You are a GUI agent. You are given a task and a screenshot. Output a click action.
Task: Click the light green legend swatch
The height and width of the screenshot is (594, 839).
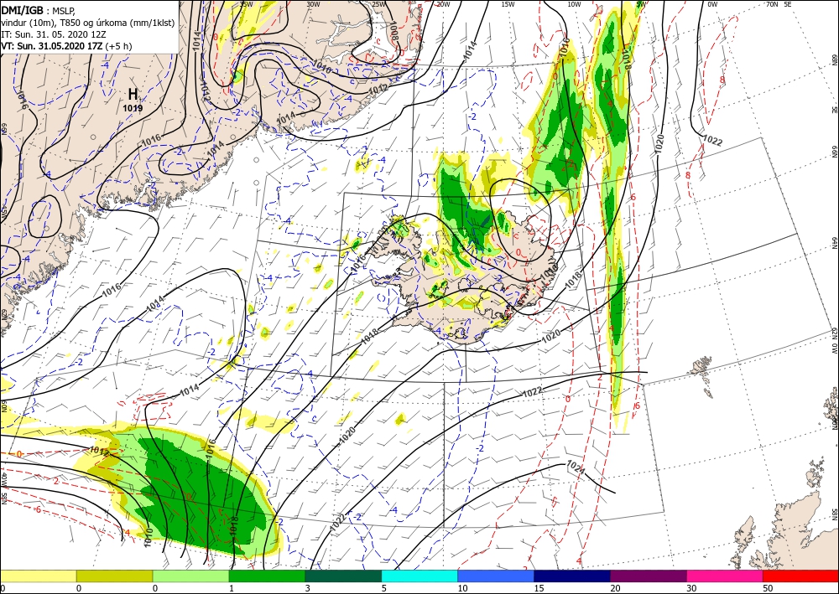(190, 576)
